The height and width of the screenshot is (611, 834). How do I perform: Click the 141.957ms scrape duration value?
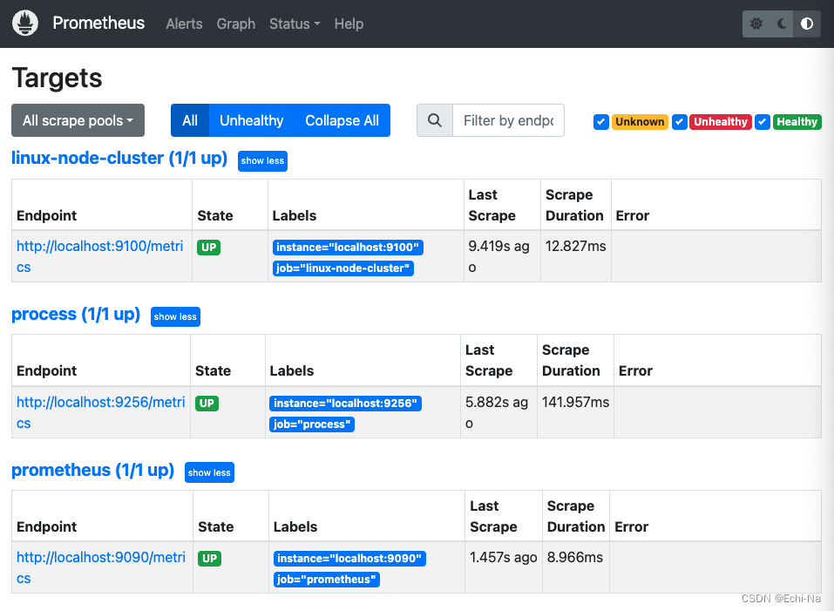[575, 402]
